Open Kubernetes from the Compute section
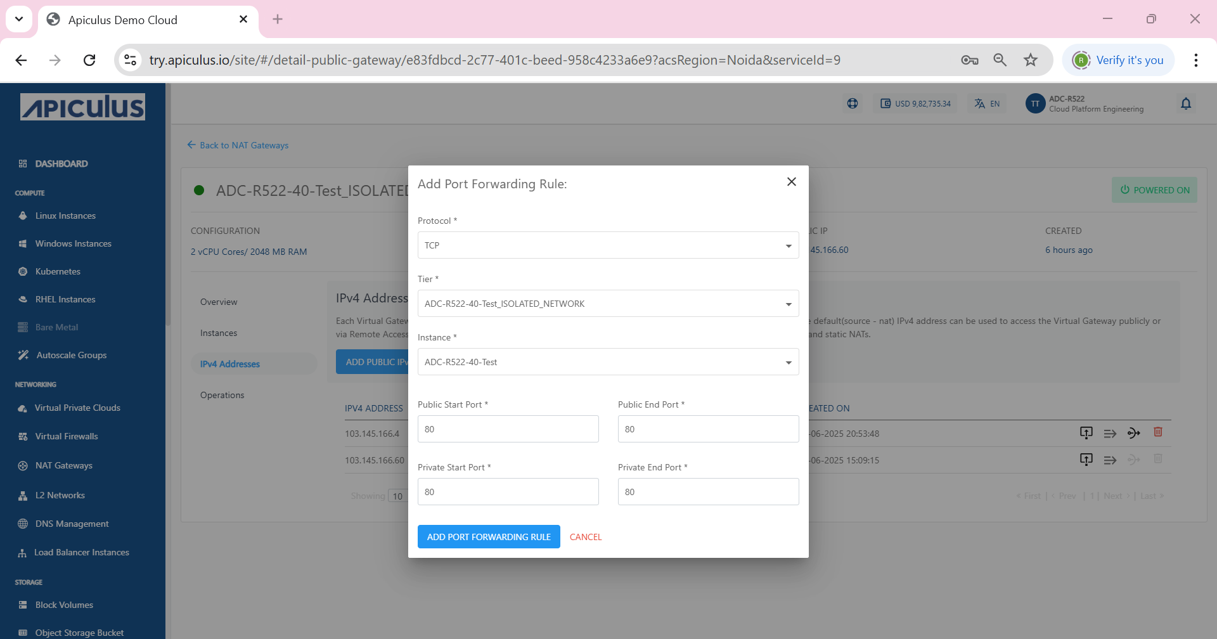The width and height of the screenshot is (1217, 639). (56, 271)
